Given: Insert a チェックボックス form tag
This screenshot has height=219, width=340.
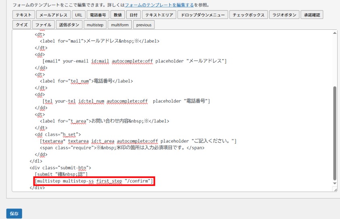Looking at the screenshot, I should (x=249, y=15).
